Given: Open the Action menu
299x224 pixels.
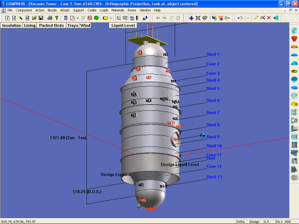Looking at the screenshot, I should pos(40,10).
